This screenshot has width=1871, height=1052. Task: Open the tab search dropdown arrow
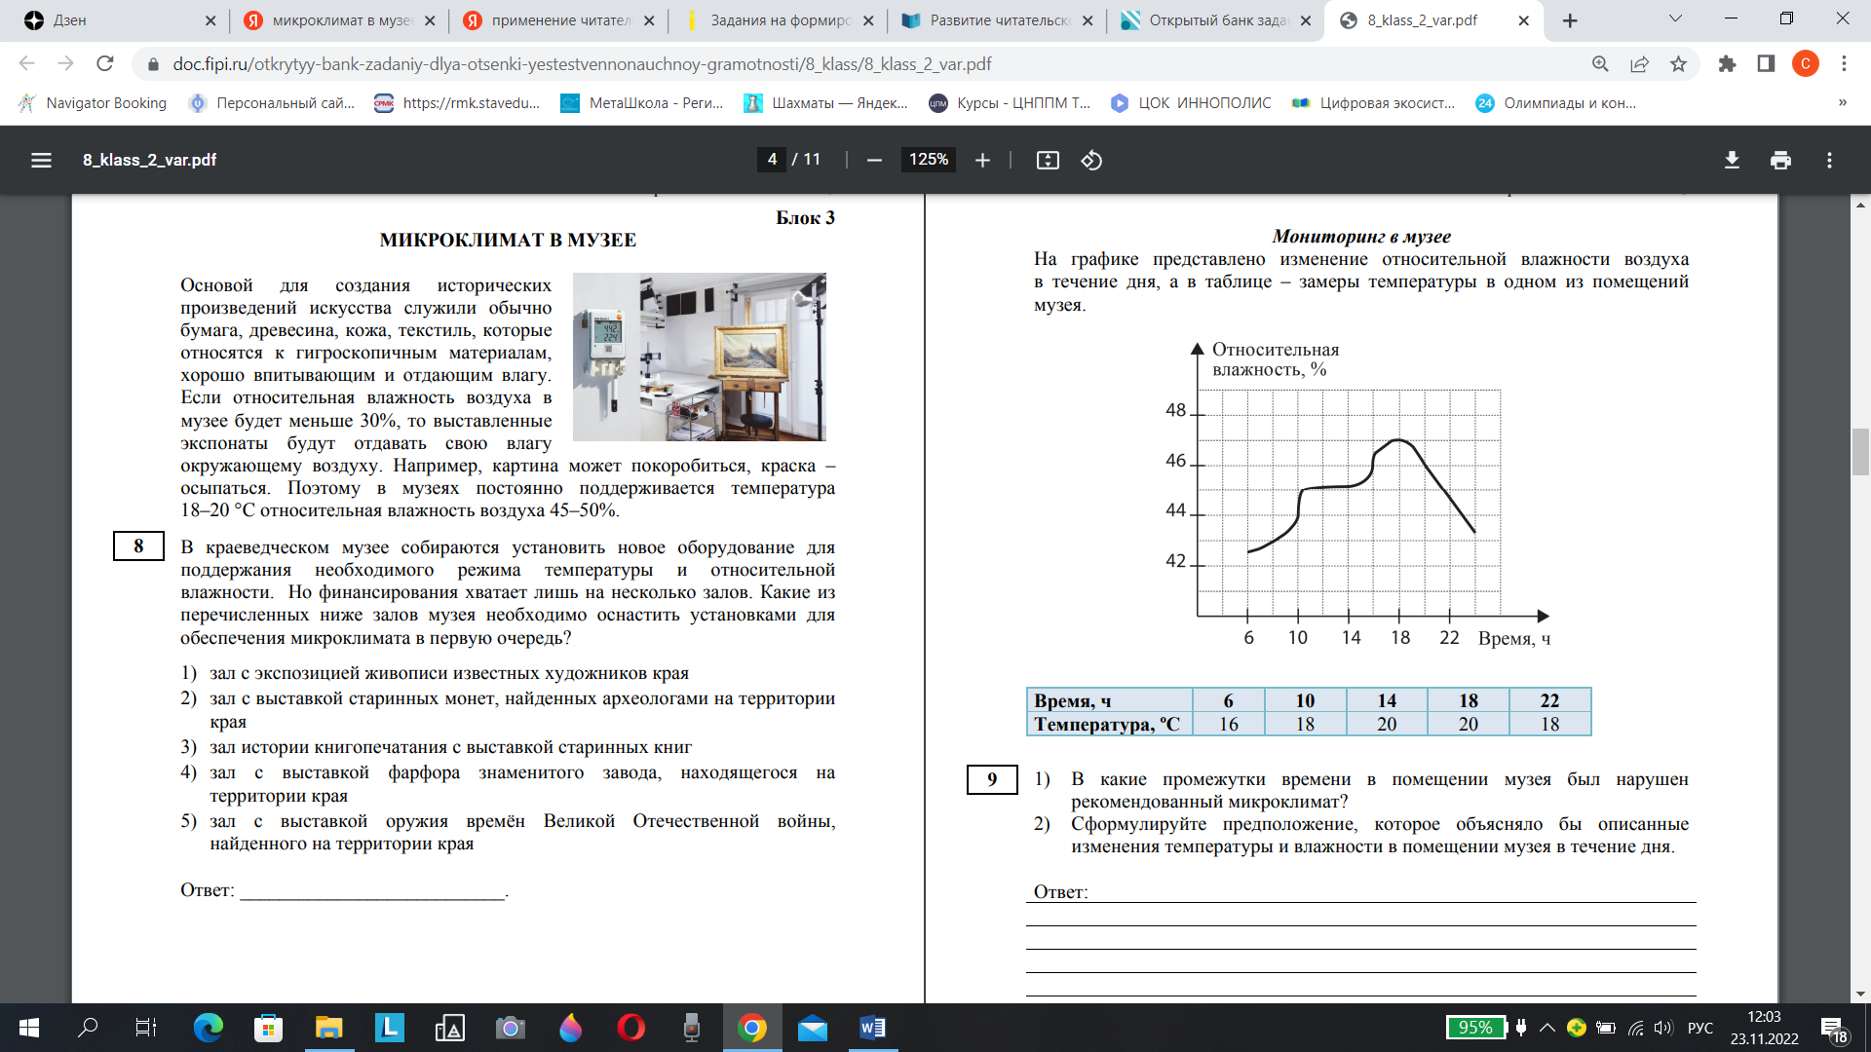(x=1675, y=19)
